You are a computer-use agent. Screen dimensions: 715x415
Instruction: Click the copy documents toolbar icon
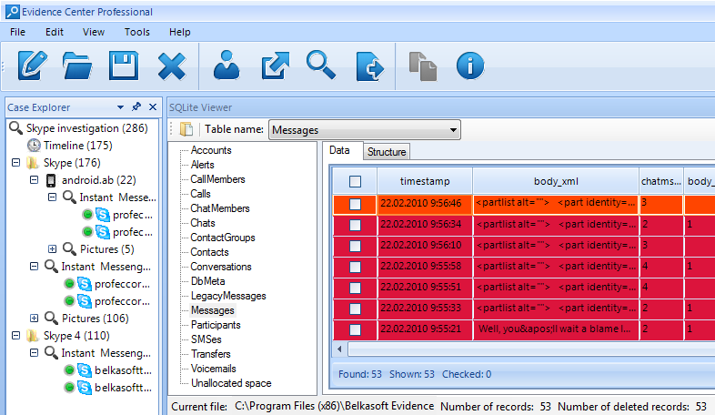pyautogui.click(x=423, y=66)
